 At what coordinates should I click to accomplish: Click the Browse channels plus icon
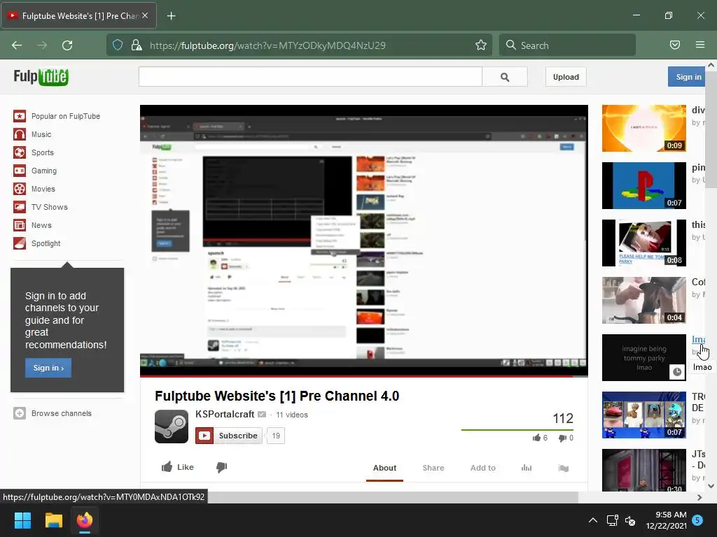click(x=19, y=413)
